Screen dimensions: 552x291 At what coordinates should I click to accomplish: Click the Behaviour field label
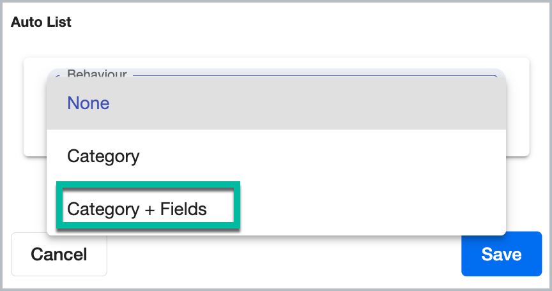(x=97, y=73)
